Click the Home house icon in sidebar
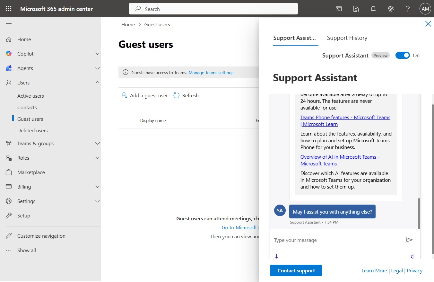 (9, 39)
